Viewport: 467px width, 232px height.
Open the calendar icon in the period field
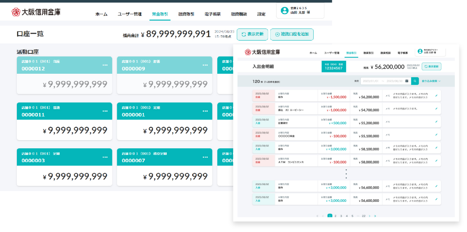coord(407,81)
